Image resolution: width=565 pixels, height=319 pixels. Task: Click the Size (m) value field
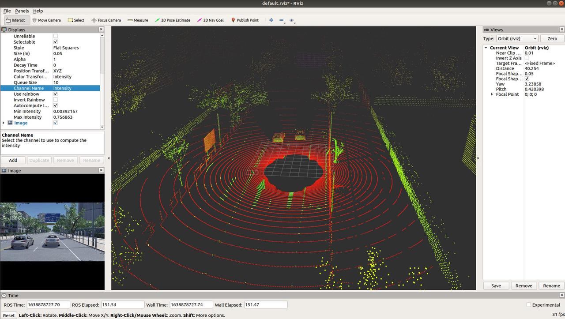pyautogui.click(x=75, y=53)
